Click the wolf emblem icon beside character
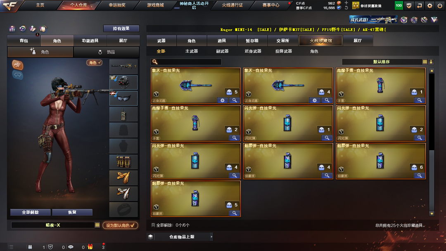Screen dimensions: 446x251 (x=18, y=65)
